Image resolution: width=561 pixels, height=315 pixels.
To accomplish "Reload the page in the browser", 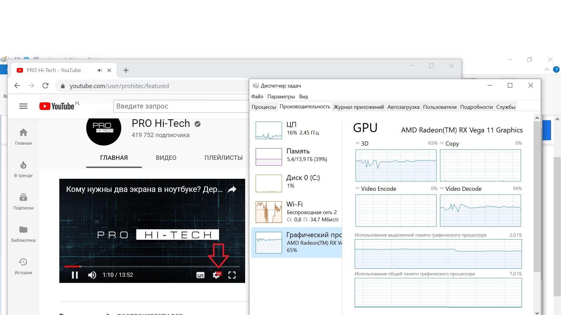I will point(45,86).
